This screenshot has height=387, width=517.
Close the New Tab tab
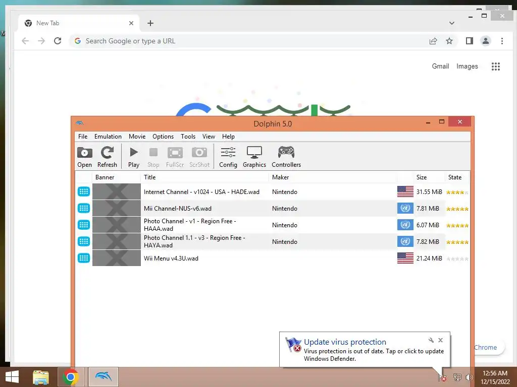(x=131, y=23)
